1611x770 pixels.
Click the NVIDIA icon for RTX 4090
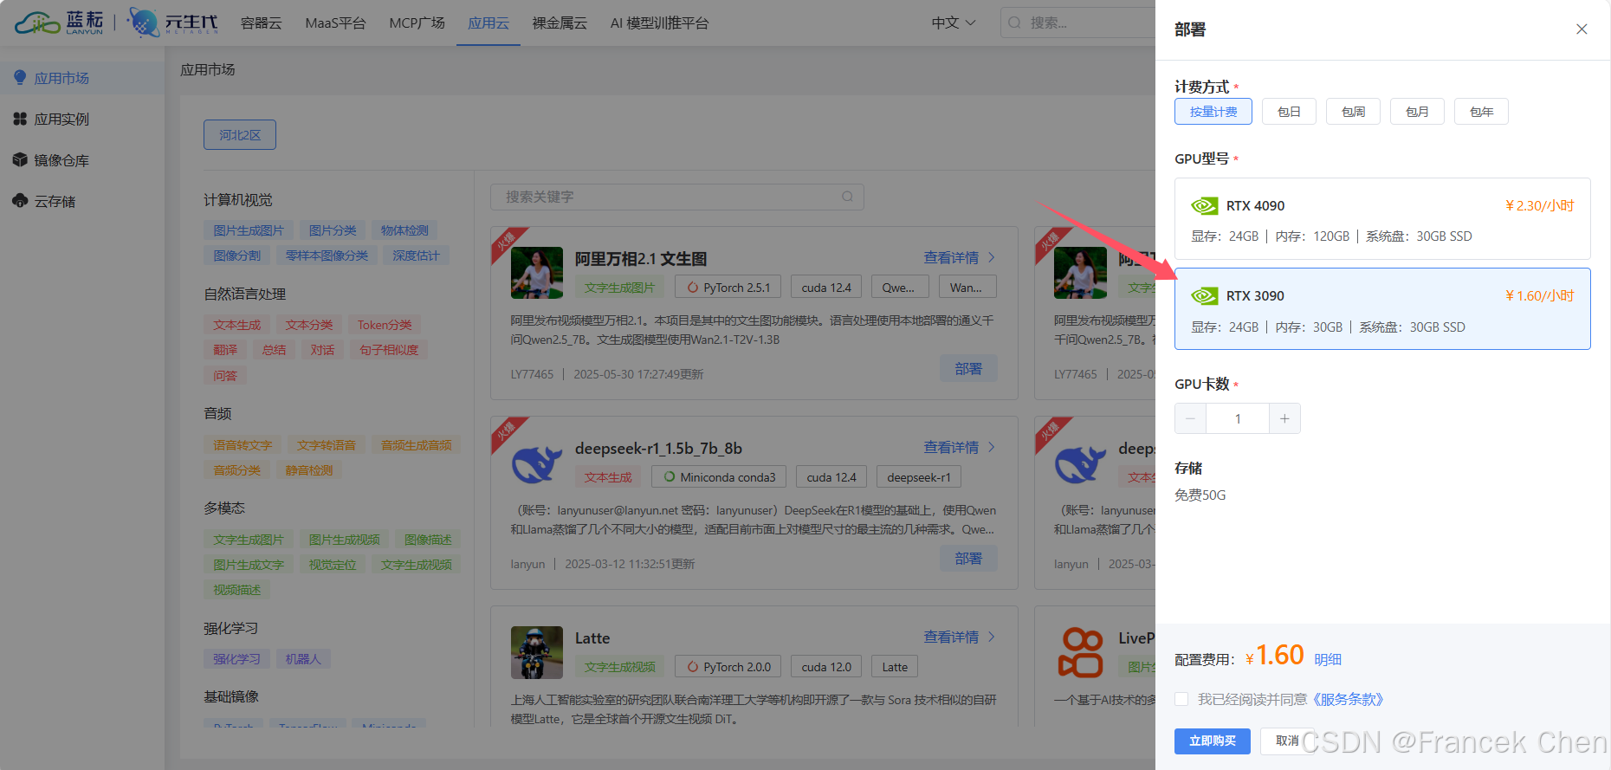(1204, 205)
